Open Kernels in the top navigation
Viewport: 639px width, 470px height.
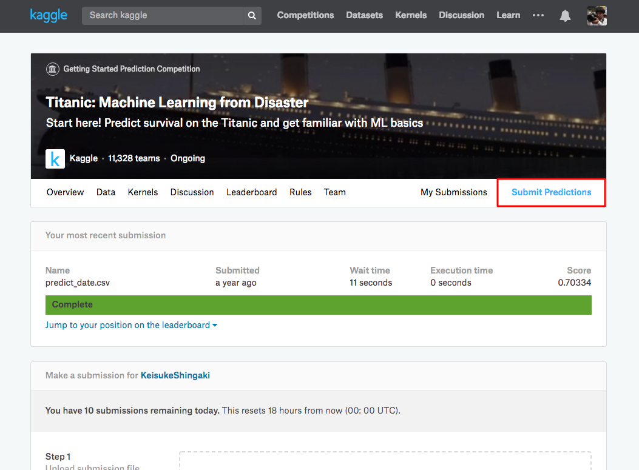pos(411,16)
